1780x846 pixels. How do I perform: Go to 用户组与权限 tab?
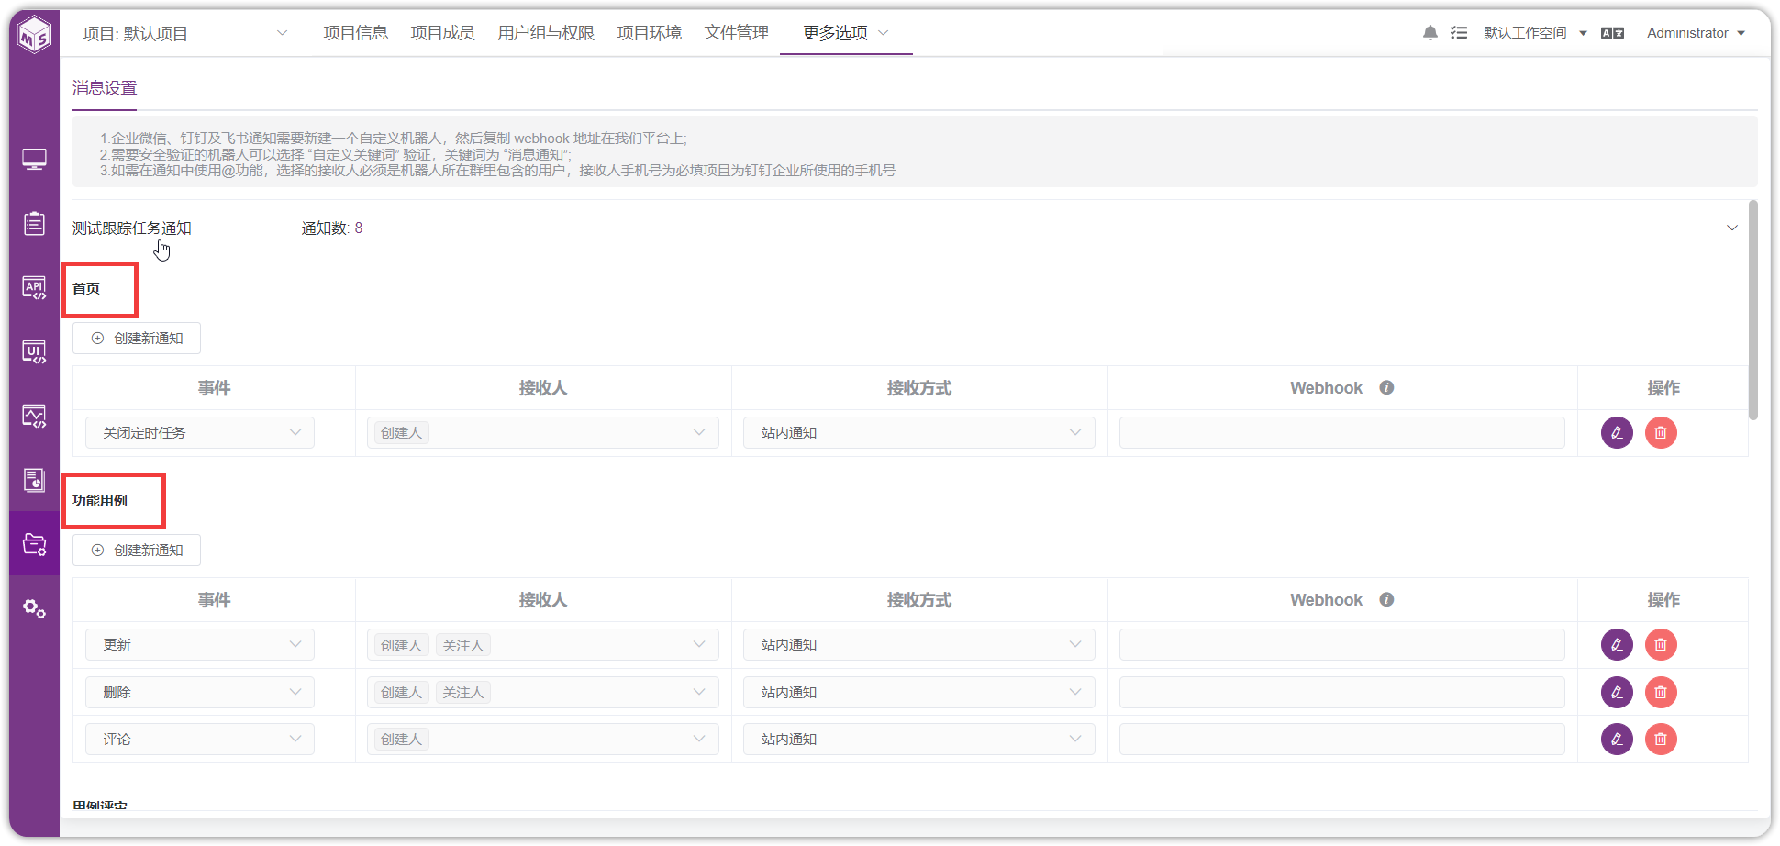click(x=546, y=33)
